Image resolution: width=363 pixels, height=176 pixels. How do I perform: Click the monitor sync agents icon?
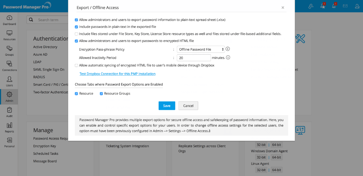(x=301, y=130)
